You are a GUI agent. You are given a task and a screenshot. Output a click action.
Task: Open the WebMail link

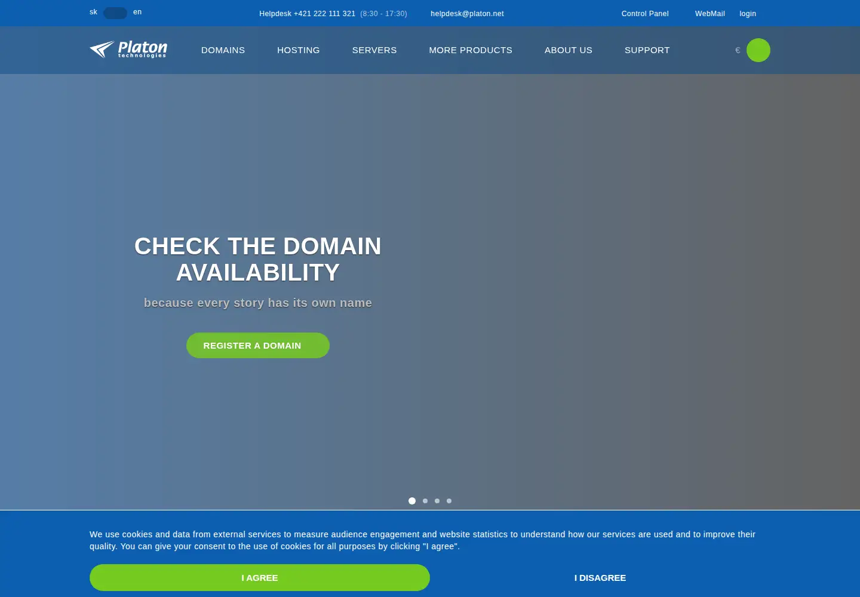point(710,14)
